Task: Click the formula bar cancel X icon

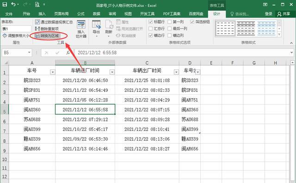Action: coord(46,53)
